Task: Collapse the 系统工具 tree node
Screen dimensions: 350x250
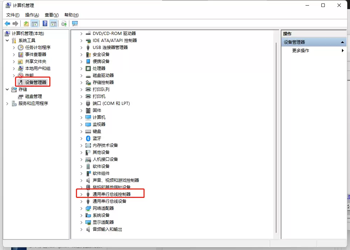Action: pos(7,41)
